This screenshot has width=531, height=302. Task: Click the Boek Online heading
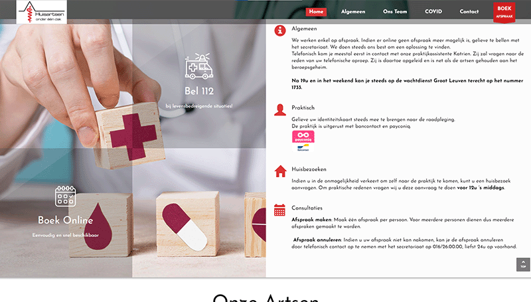click(65, 220)
